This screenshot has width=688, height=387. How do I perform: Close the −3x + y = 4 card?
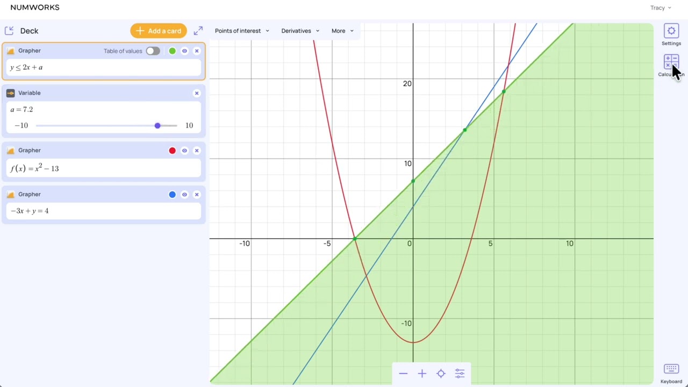pyautogui.click(x=197, y=195)
